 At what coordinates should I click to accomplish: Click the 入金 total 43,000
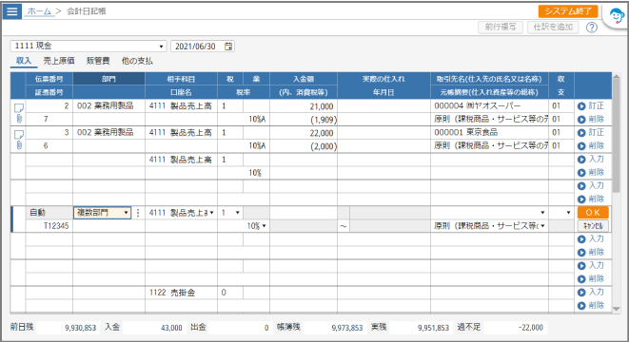point(154,328)
